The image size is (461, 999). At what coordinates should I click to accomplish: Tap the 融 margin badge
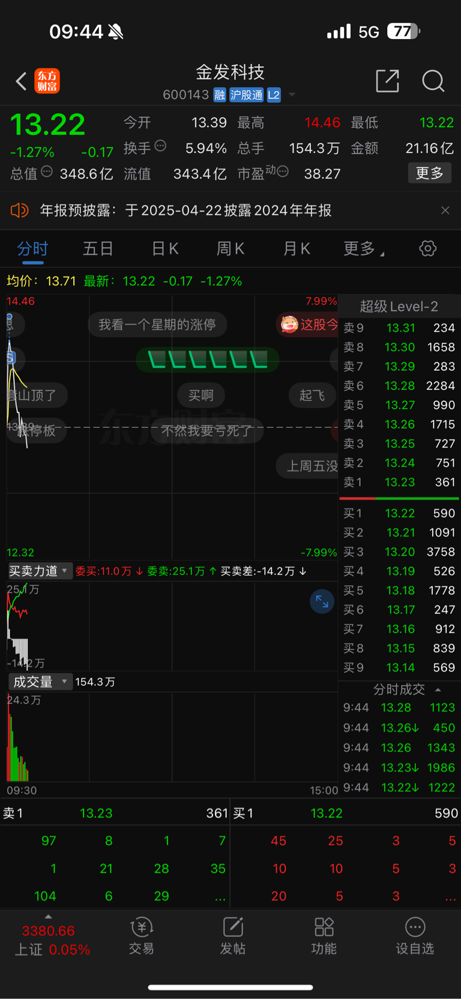(220, 95)
